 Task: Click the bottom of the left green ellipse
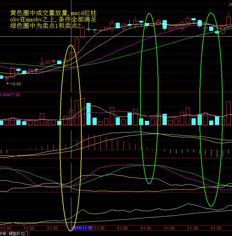149,184
